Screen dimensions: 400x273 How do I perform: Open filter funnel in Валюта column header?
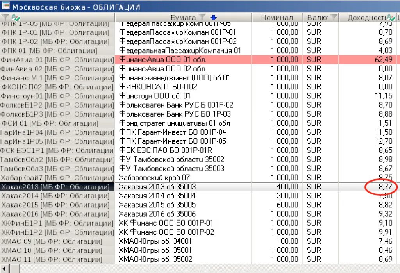[334, 17]
